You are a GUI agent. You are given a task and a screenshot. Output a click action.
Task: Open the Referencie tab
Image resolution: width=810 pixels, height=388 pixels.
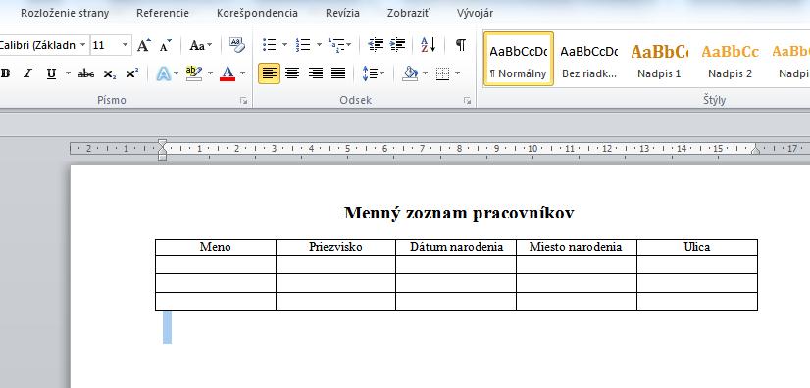tap(163, 13)
